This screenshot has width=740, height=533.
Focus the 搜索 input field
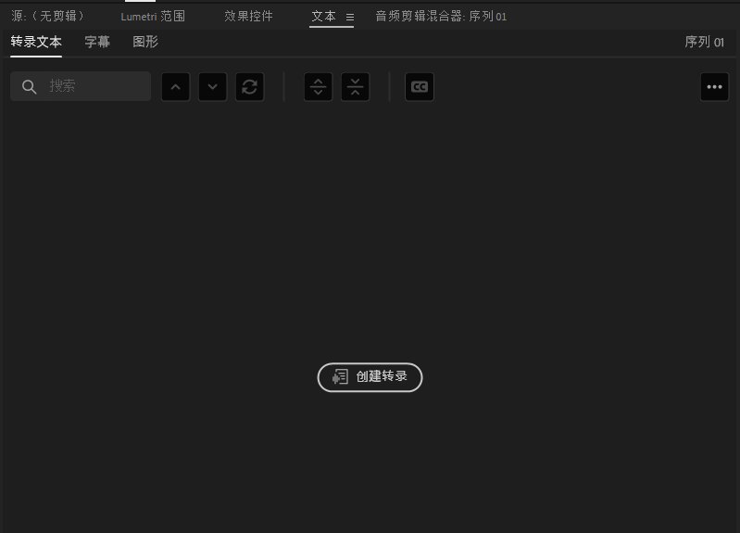pyautogui.click(x=93, y=86)
